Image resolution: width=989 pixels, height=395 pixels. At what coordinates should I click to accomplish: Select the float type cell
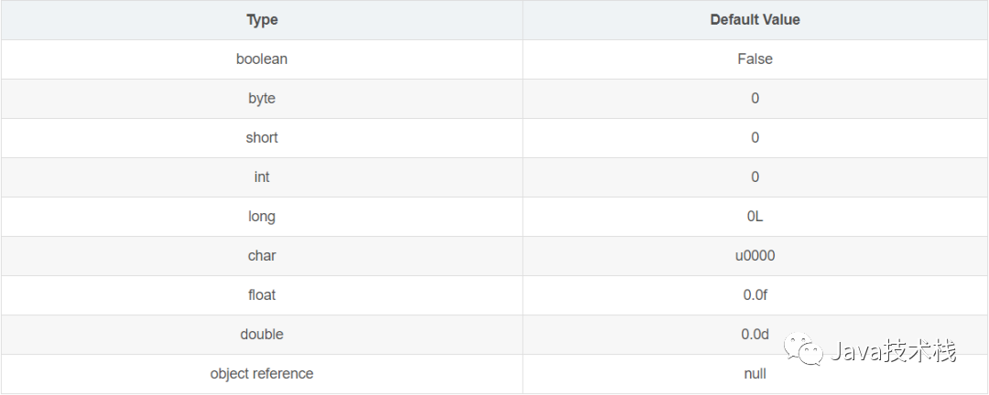pos(262,294)
